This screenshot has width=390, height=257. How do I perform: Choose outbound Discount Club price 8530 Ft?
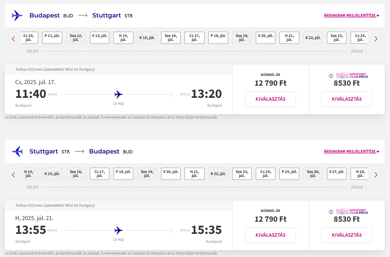pos(347,99)
